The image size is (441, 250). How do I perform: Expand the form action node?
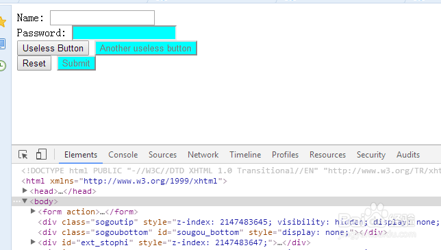tap(33, 211)
